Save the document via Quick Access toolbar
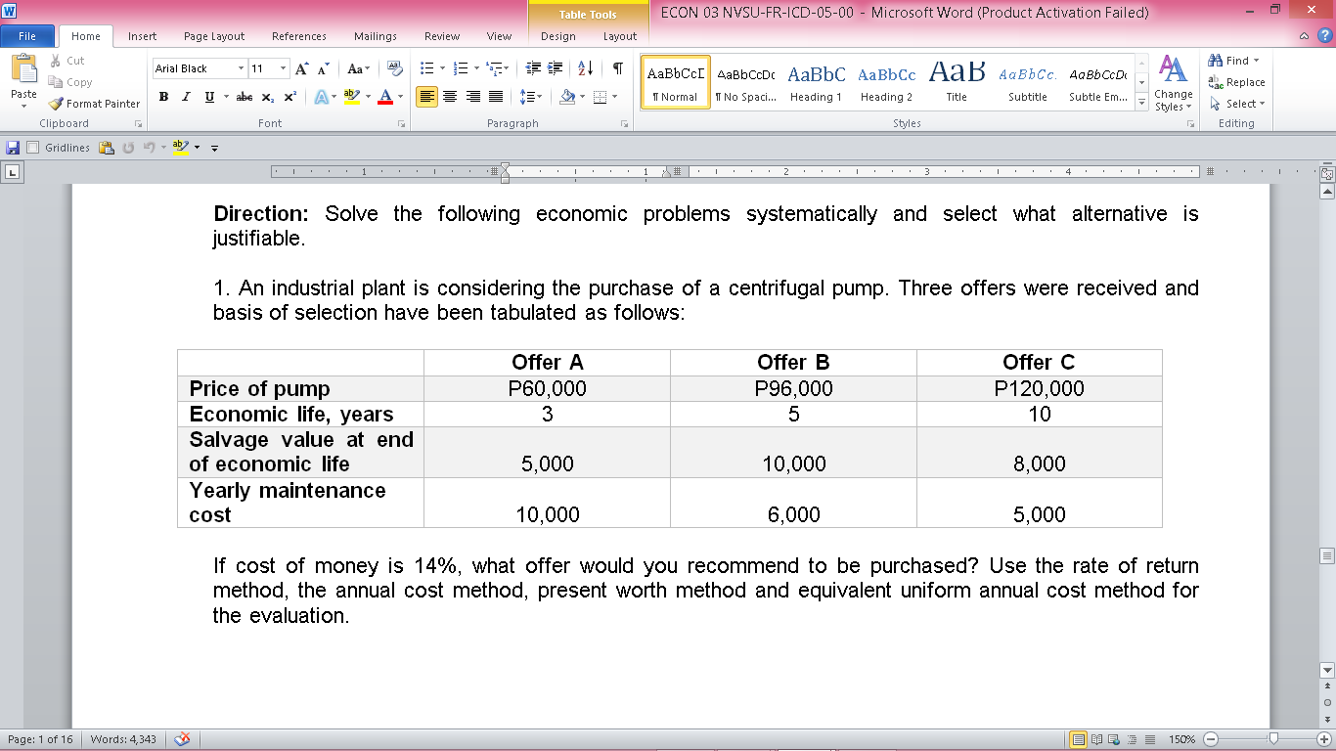 click(12, 147)
